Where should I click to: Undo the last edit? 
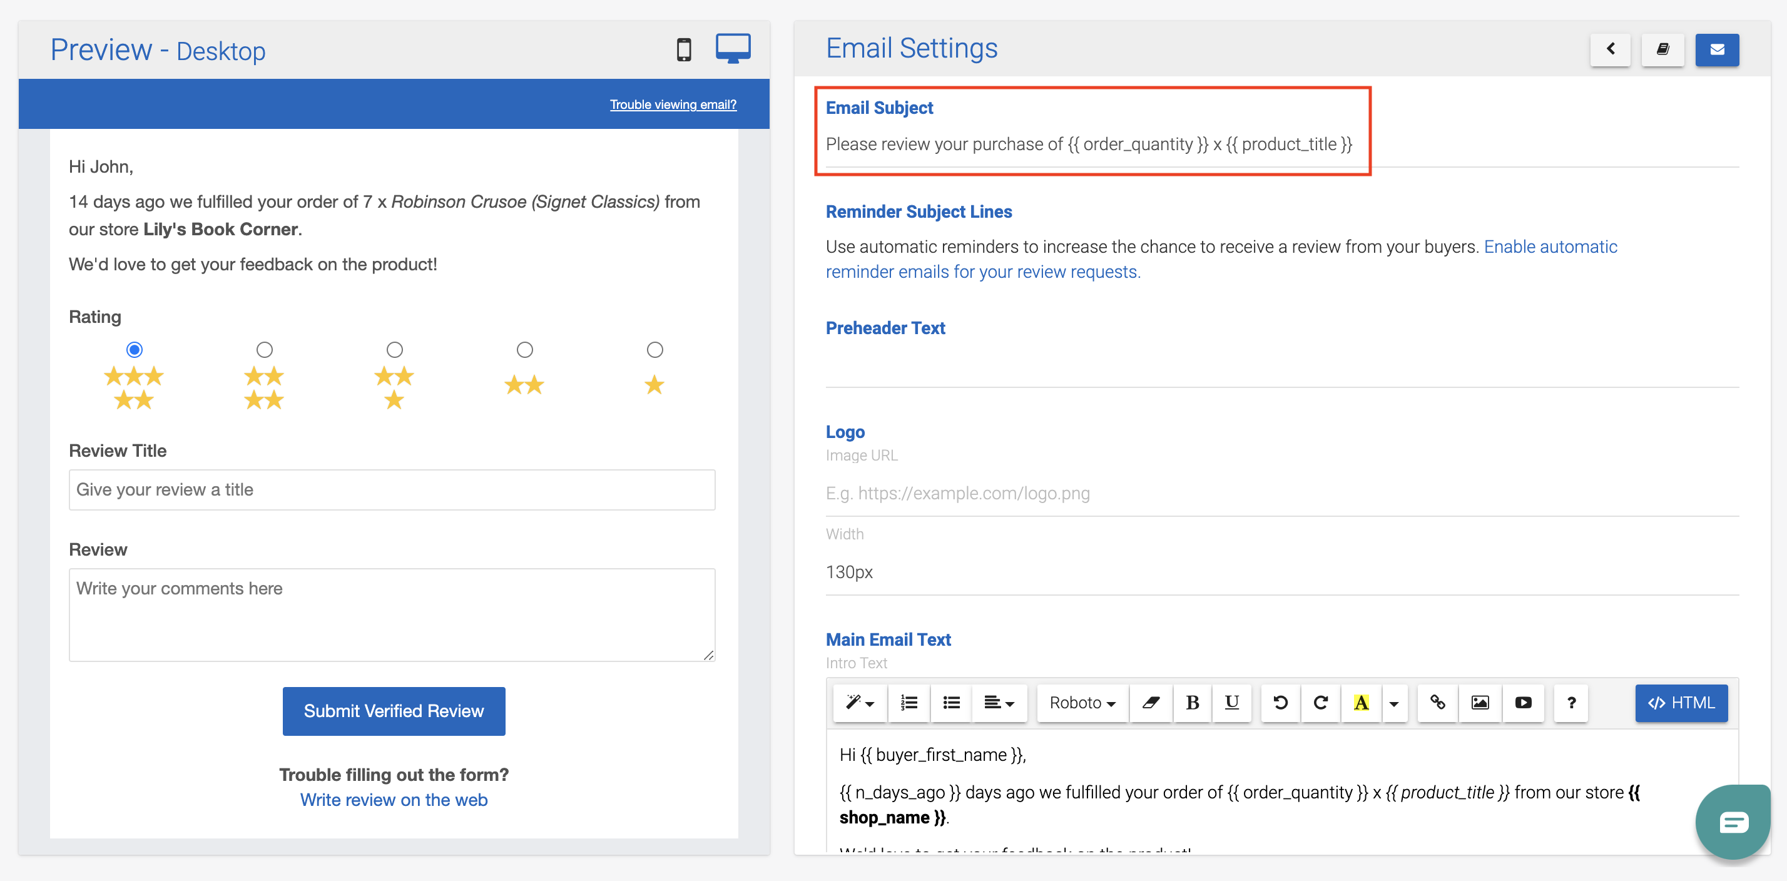pos(1280,703)
